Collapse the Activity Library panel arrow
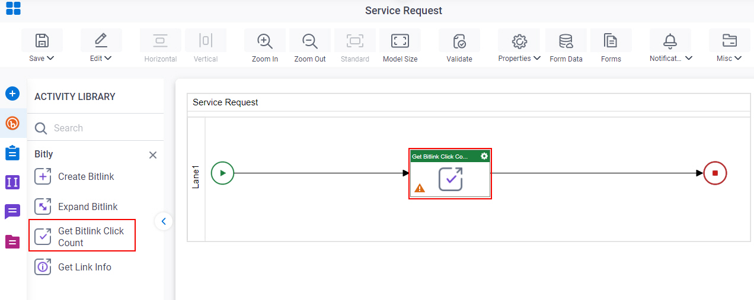The image size is (754, 300). point(164,221)
